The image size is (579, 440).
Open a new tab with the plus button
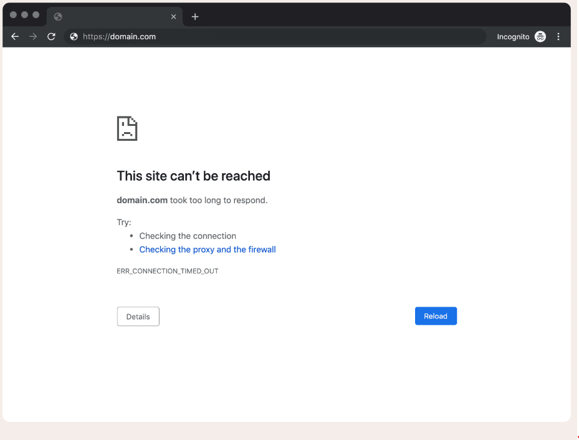point(195,17)
